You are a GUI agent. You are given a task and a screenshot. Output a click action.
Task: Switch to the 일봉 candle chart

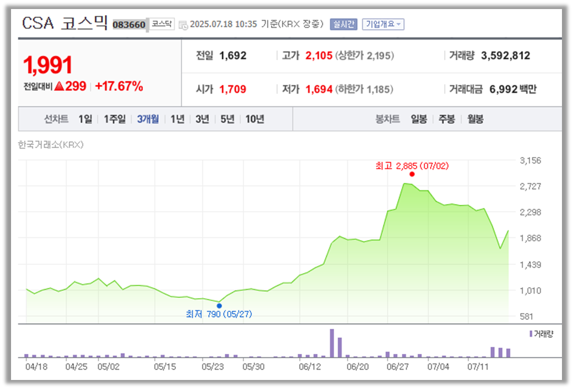tap(419, 119)
